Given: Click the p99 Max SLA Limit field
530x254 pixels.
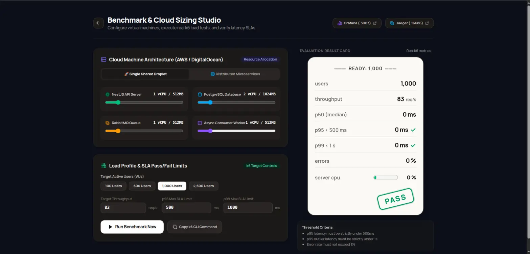Looking at the screenshot, I should pos(248,208).
